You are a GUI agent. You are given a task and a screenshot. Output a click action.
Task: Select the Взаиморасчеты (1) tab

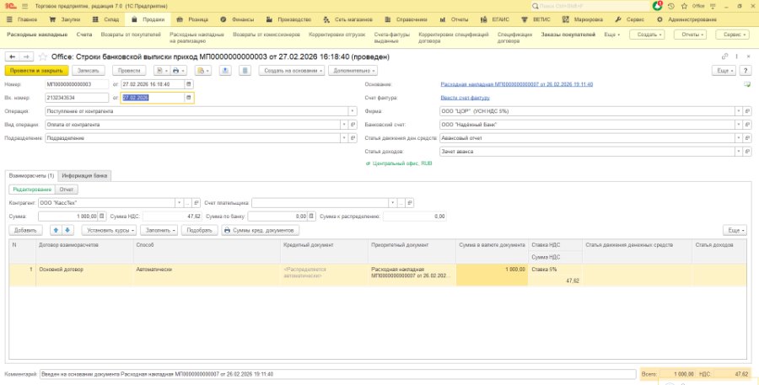pos(31,175)
